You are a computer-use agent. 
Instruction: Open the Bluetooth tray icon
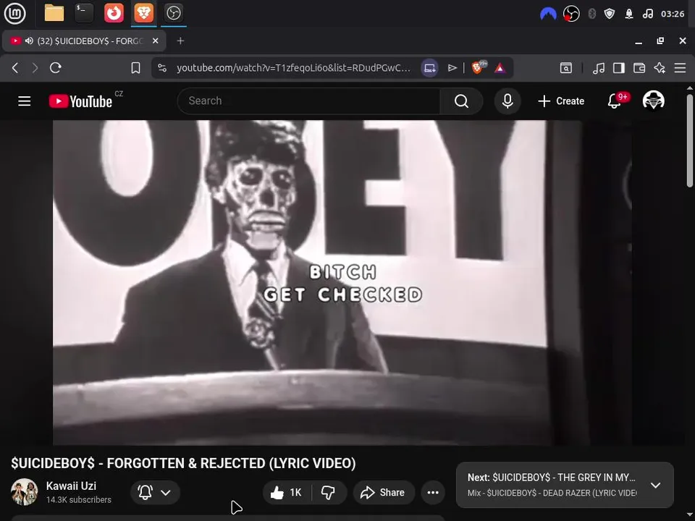[591, 14]
